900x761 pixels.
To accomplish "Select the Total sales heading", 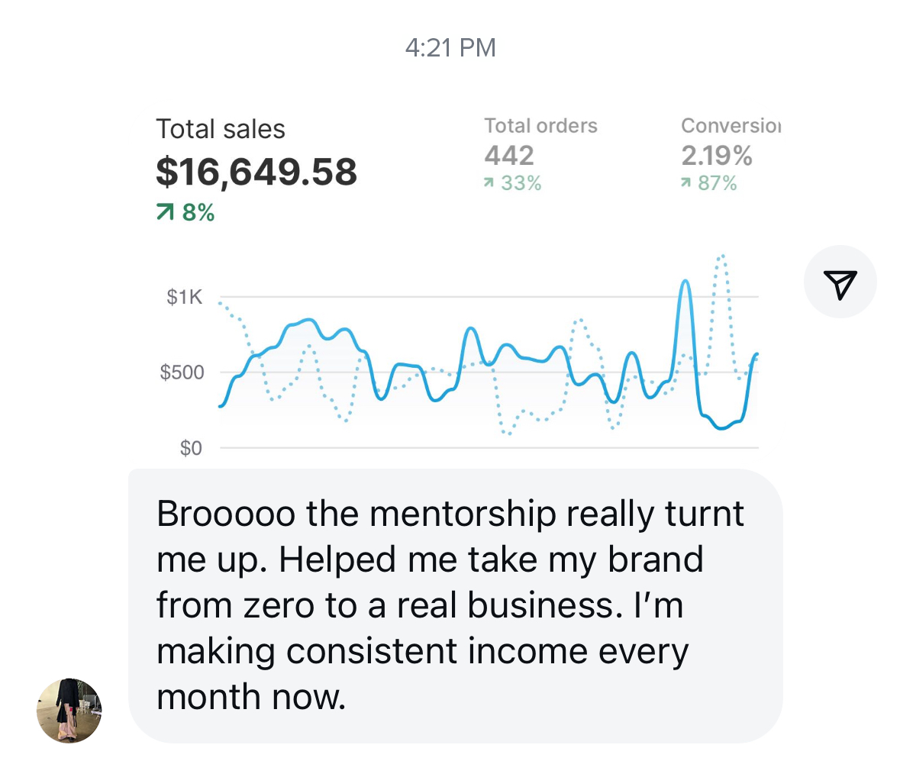I will 220,129.
